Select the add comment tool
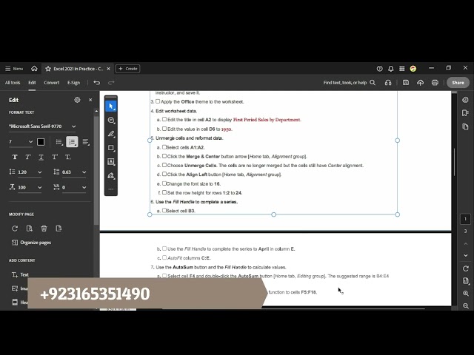 111,120
